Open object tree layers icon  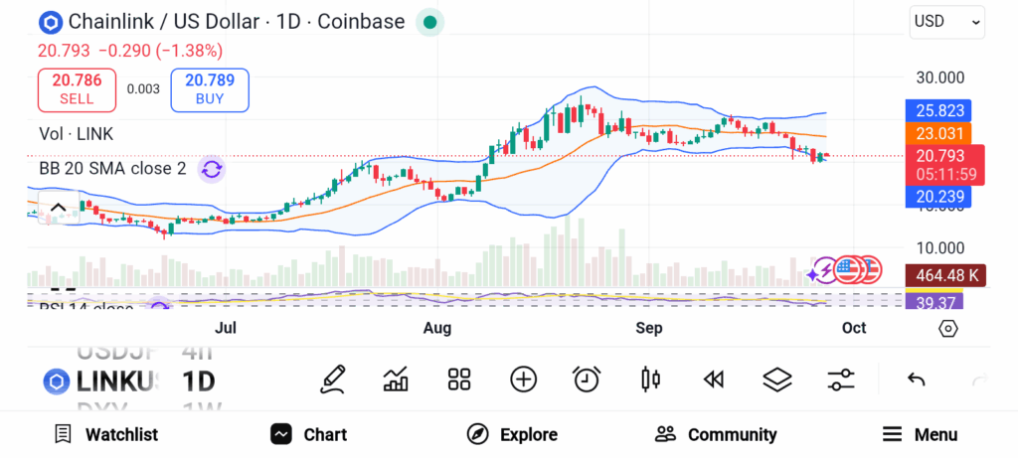[x=776, y=379]
